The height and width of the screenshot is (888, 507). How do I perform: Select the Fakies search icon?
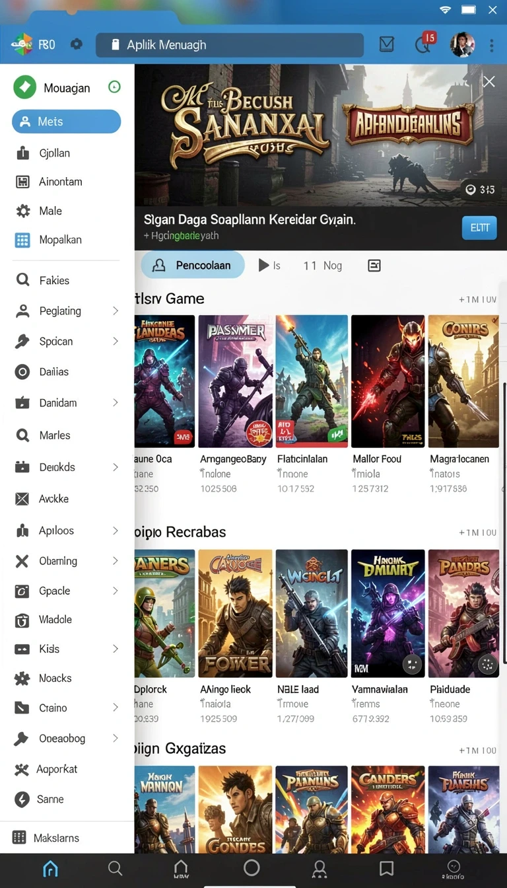23,280
